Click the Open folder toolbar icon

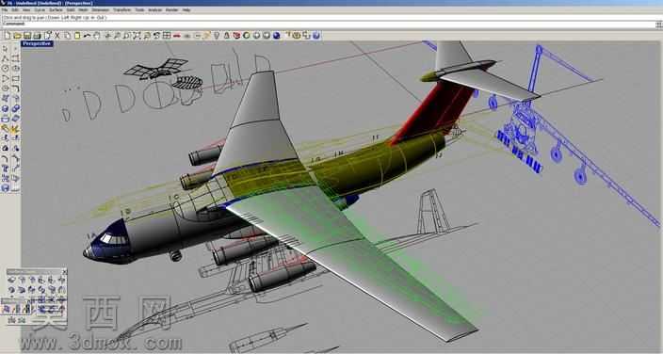pos(17,36)
